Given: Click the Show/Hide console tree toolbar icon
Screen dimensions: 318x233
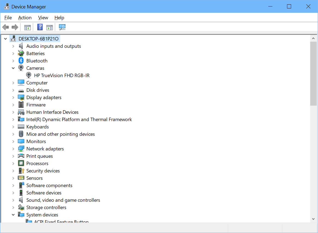Looking at the screenshot, I should coord(27,27).
